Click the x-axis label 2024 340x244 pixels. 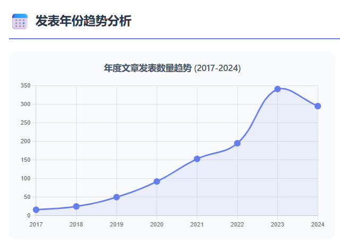318,224
